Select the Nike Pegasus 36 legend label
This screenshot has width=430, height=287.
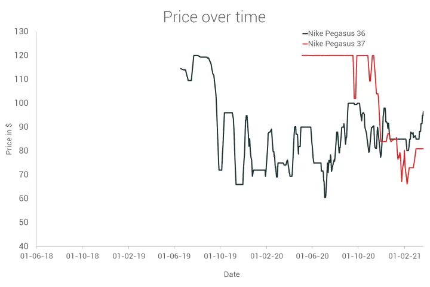[336, 33]
